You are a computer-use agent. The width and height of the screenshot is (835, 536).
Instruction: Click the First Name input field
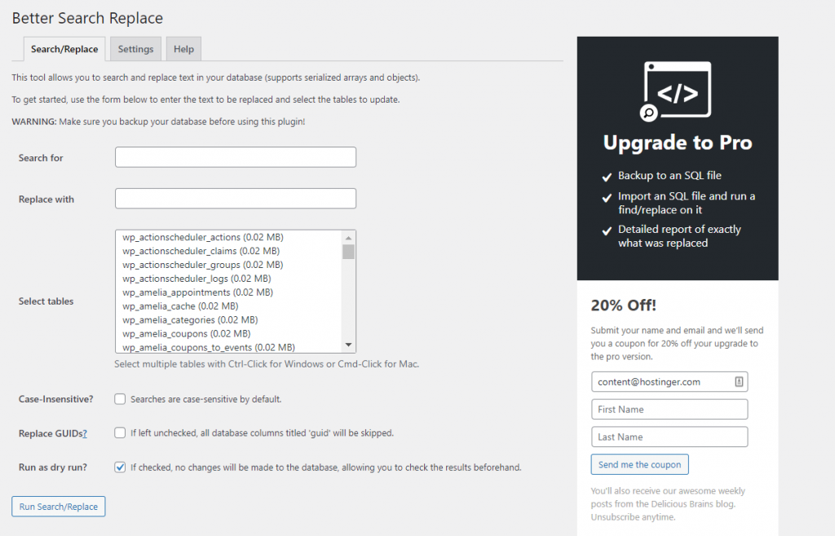pyautogui.click(x=669, y=409)
